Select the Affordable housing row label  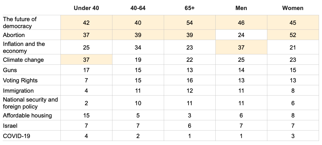(x=27, y=115)
